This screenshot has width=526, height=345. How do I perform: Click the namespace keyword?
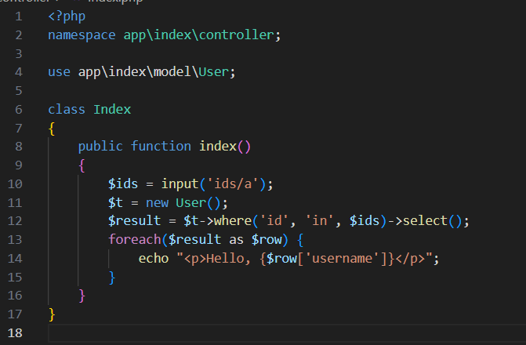[x=82, y=35]
